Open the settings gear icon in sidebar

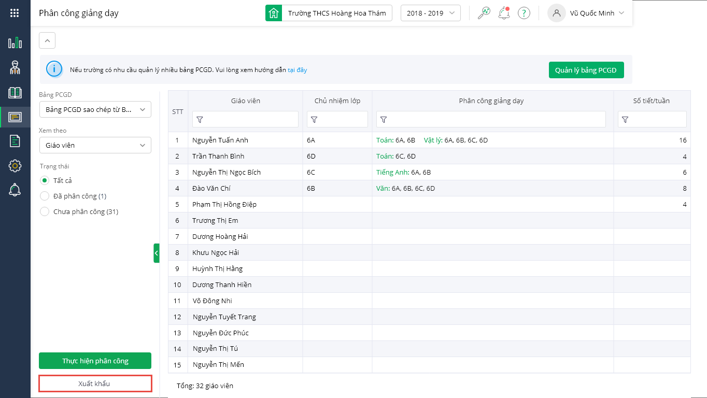[15, 166]
